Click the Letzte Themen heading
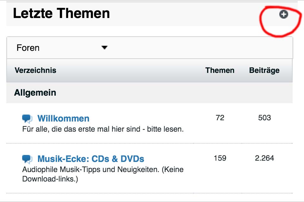304x202 pixels. (x=61, y=14)
